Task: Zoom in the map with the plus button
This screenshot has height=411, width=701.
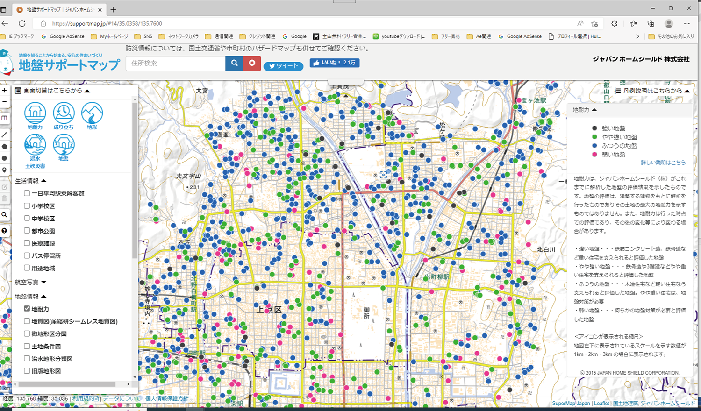Action: tap(4, 91)
